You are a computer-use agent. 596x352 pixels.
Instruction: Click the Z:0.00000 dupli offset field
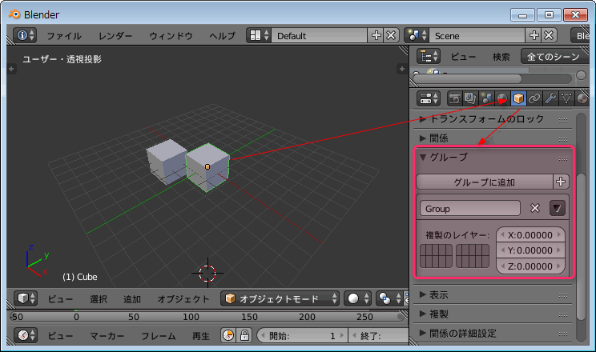tap(530, 266)
